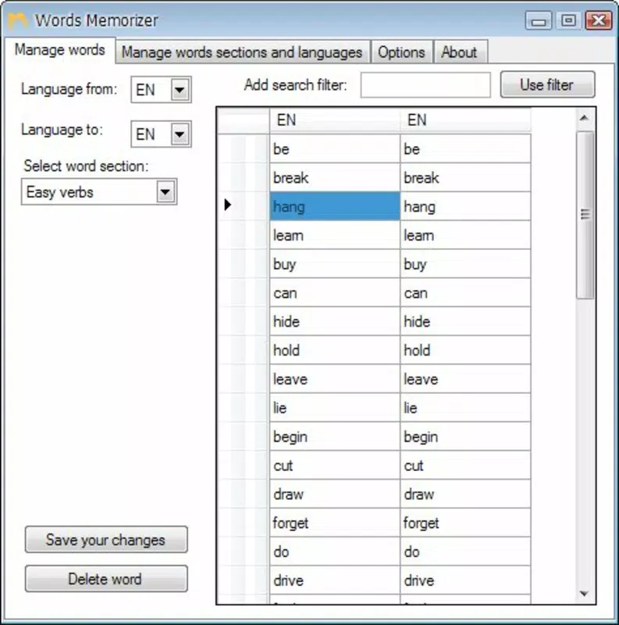Select the 'forget' cell in first column
619x625 pixels.
(x=335, y=523)
